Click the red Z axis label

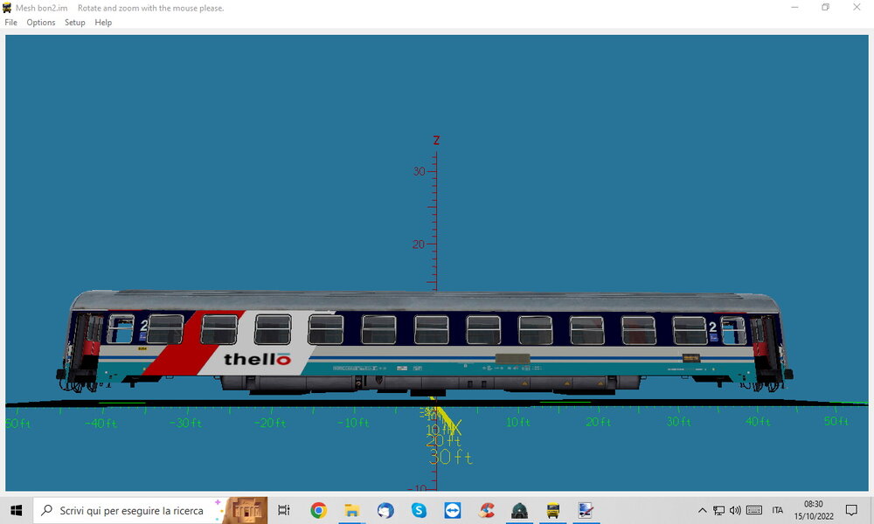[436, 141]
